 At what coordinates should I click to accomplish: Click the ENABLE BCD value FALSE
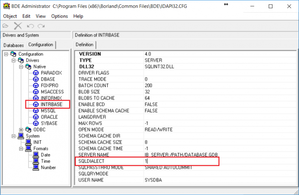151,104
